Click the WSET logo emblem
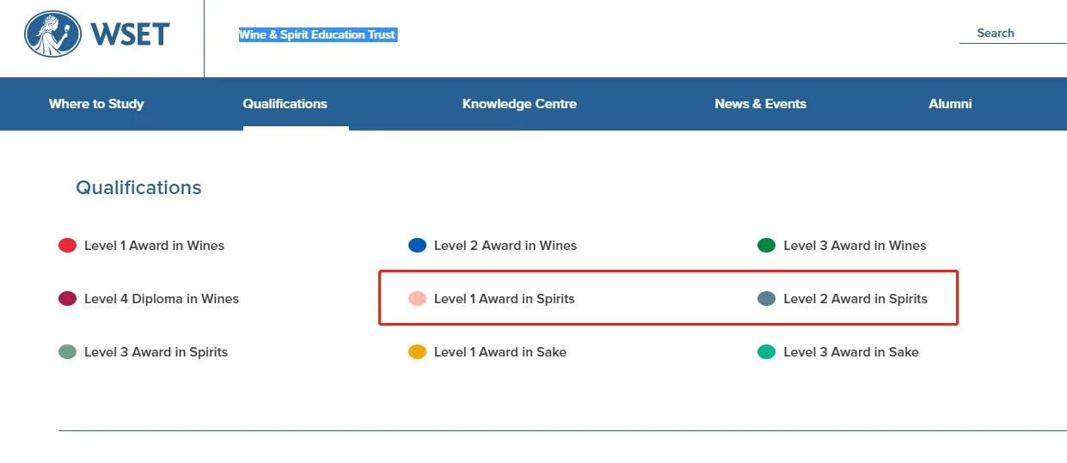Viewport: 1067px width, 463px height. (x=53, y=34)
